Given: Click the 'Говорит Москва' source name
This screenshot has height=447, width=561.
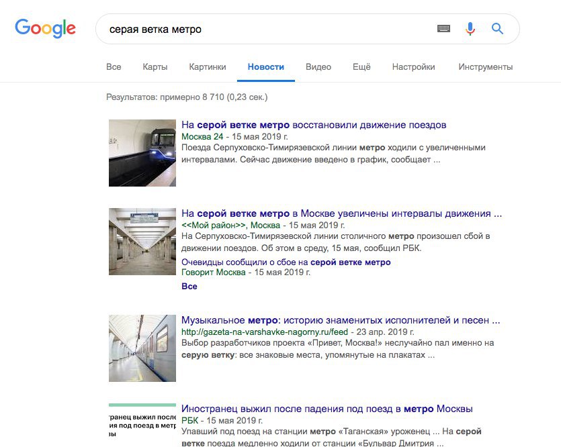Looking at the screenshot, I should [213, 272].
